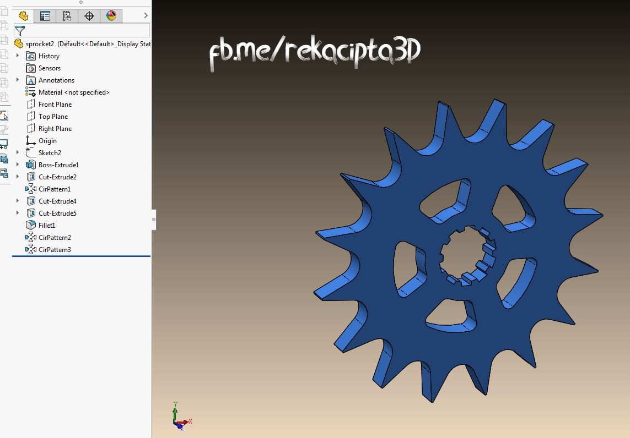
Task: Select the CirPattern3 label
Action: pos(55,249)
